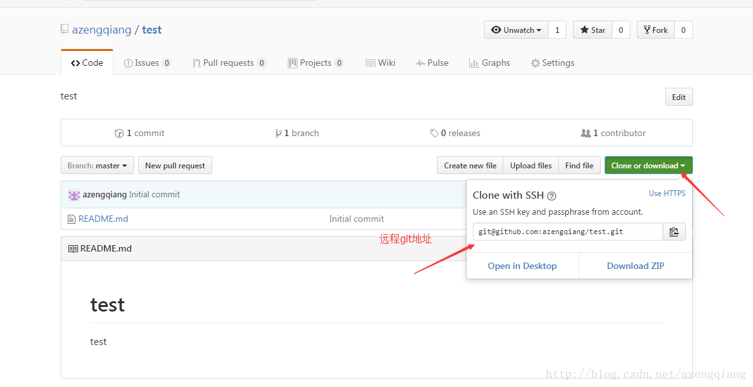The image size is (753, 387).
Task: Edit the repository description
Action: (x=679, y=97)
